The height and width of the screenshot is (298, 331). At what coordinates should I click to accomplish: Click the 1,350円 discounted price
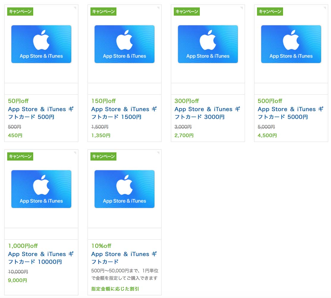click(x=101, y=135)
